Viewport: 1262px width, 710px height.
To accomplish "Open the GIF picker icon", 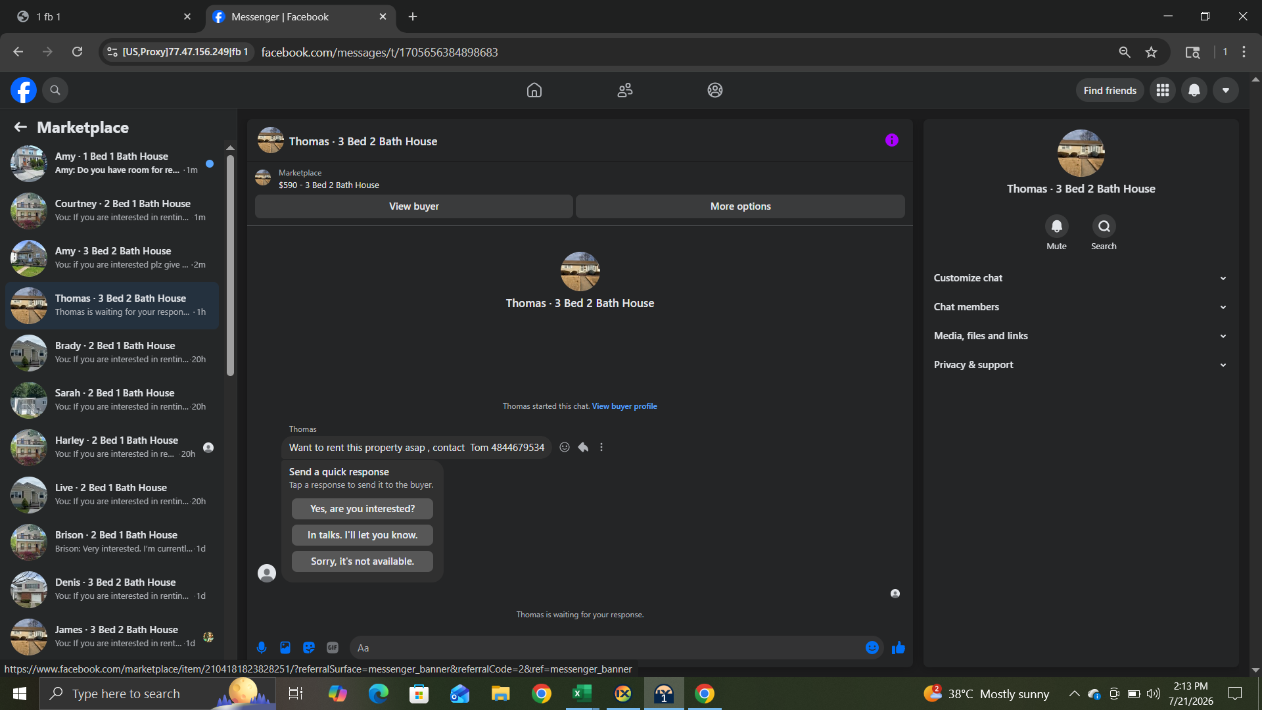I will pos(333,648).
